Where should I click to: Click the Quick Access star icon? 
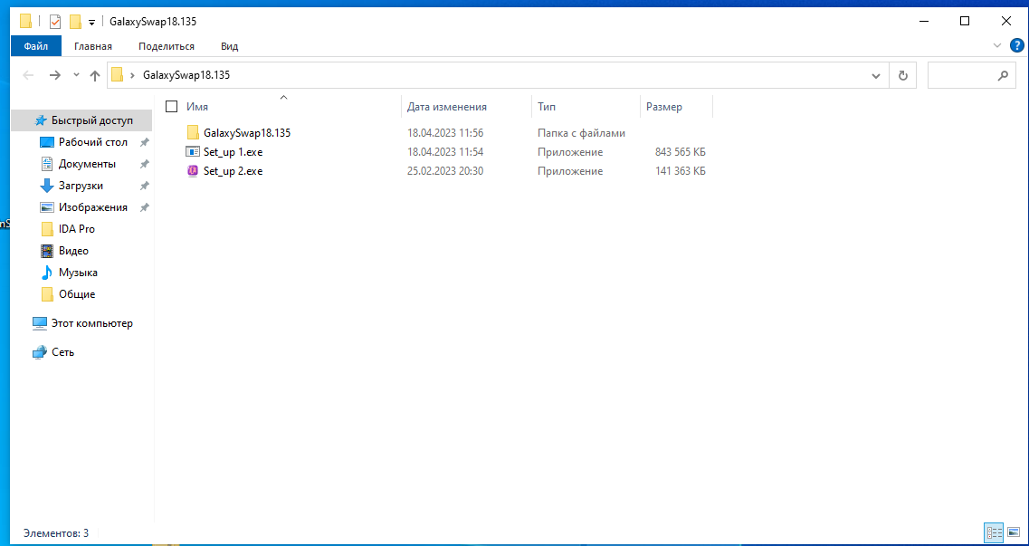click(41, 120)
